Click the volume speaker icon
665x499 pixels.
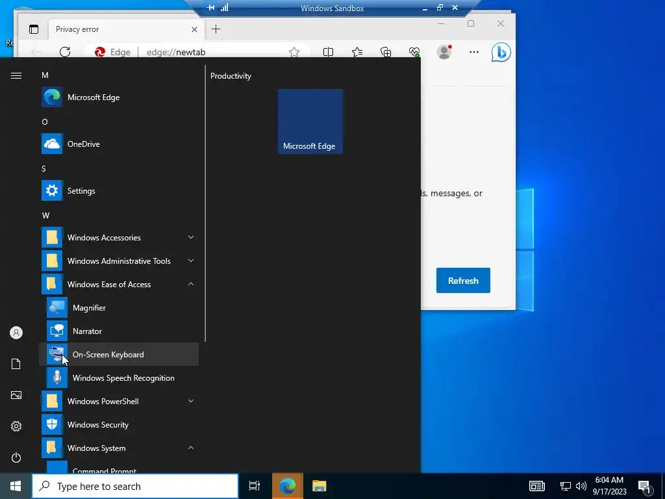pyautogui.click(x=581, y=486)
